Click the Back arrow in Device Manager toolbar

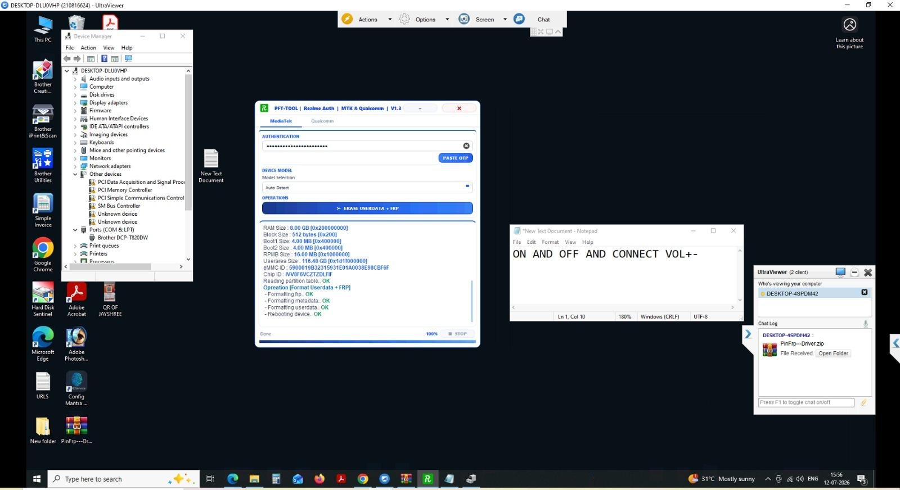(67, 58)
